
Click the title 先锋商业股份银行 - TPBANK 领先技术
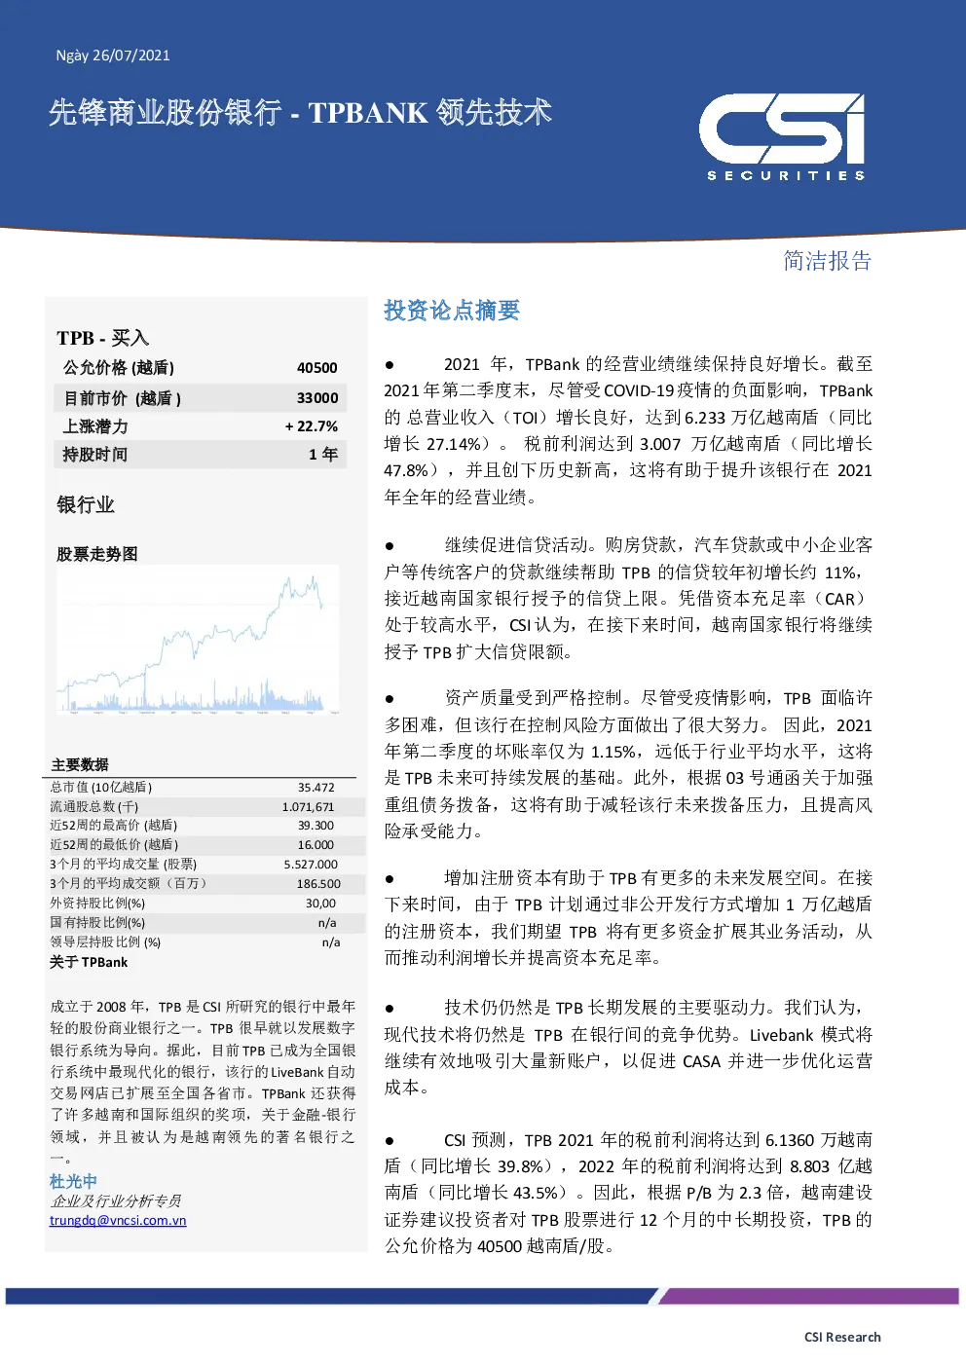[300, 112]
